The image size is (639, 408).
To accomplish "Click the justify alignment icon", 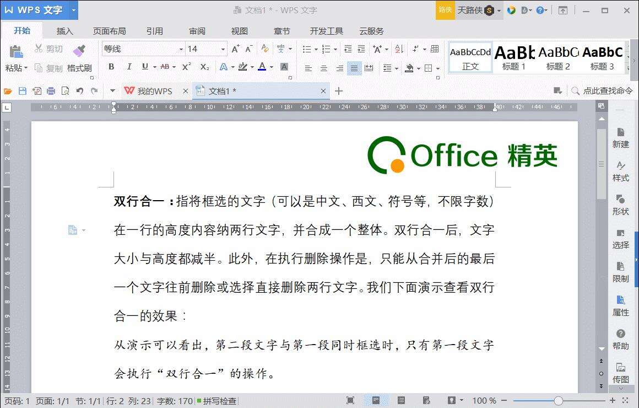I will [x=354, y=68].
